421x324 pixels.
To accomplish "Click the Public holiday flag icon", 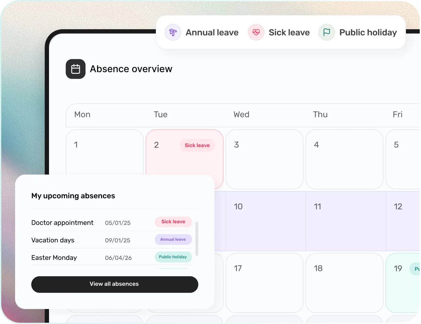I will (327, 32).
